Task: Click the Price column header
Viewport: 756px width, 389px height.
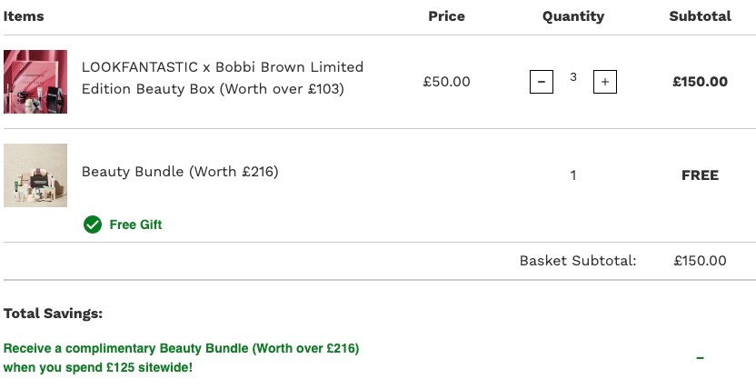Action: tap(446, 16)
